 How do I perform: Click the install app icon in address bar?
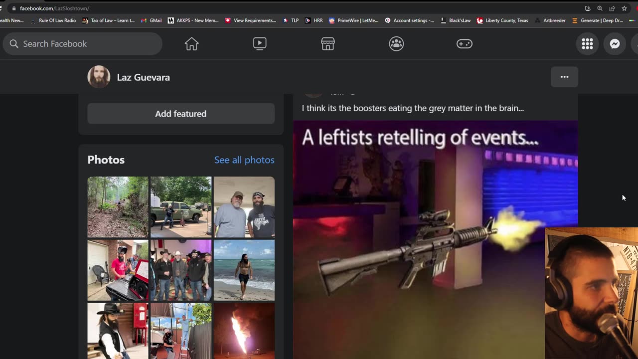588,8
